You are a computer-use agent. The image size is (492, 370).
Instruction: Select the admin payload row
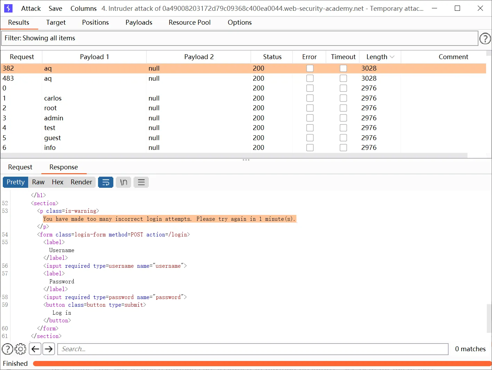pyautogui.click(x=243, y=118)
